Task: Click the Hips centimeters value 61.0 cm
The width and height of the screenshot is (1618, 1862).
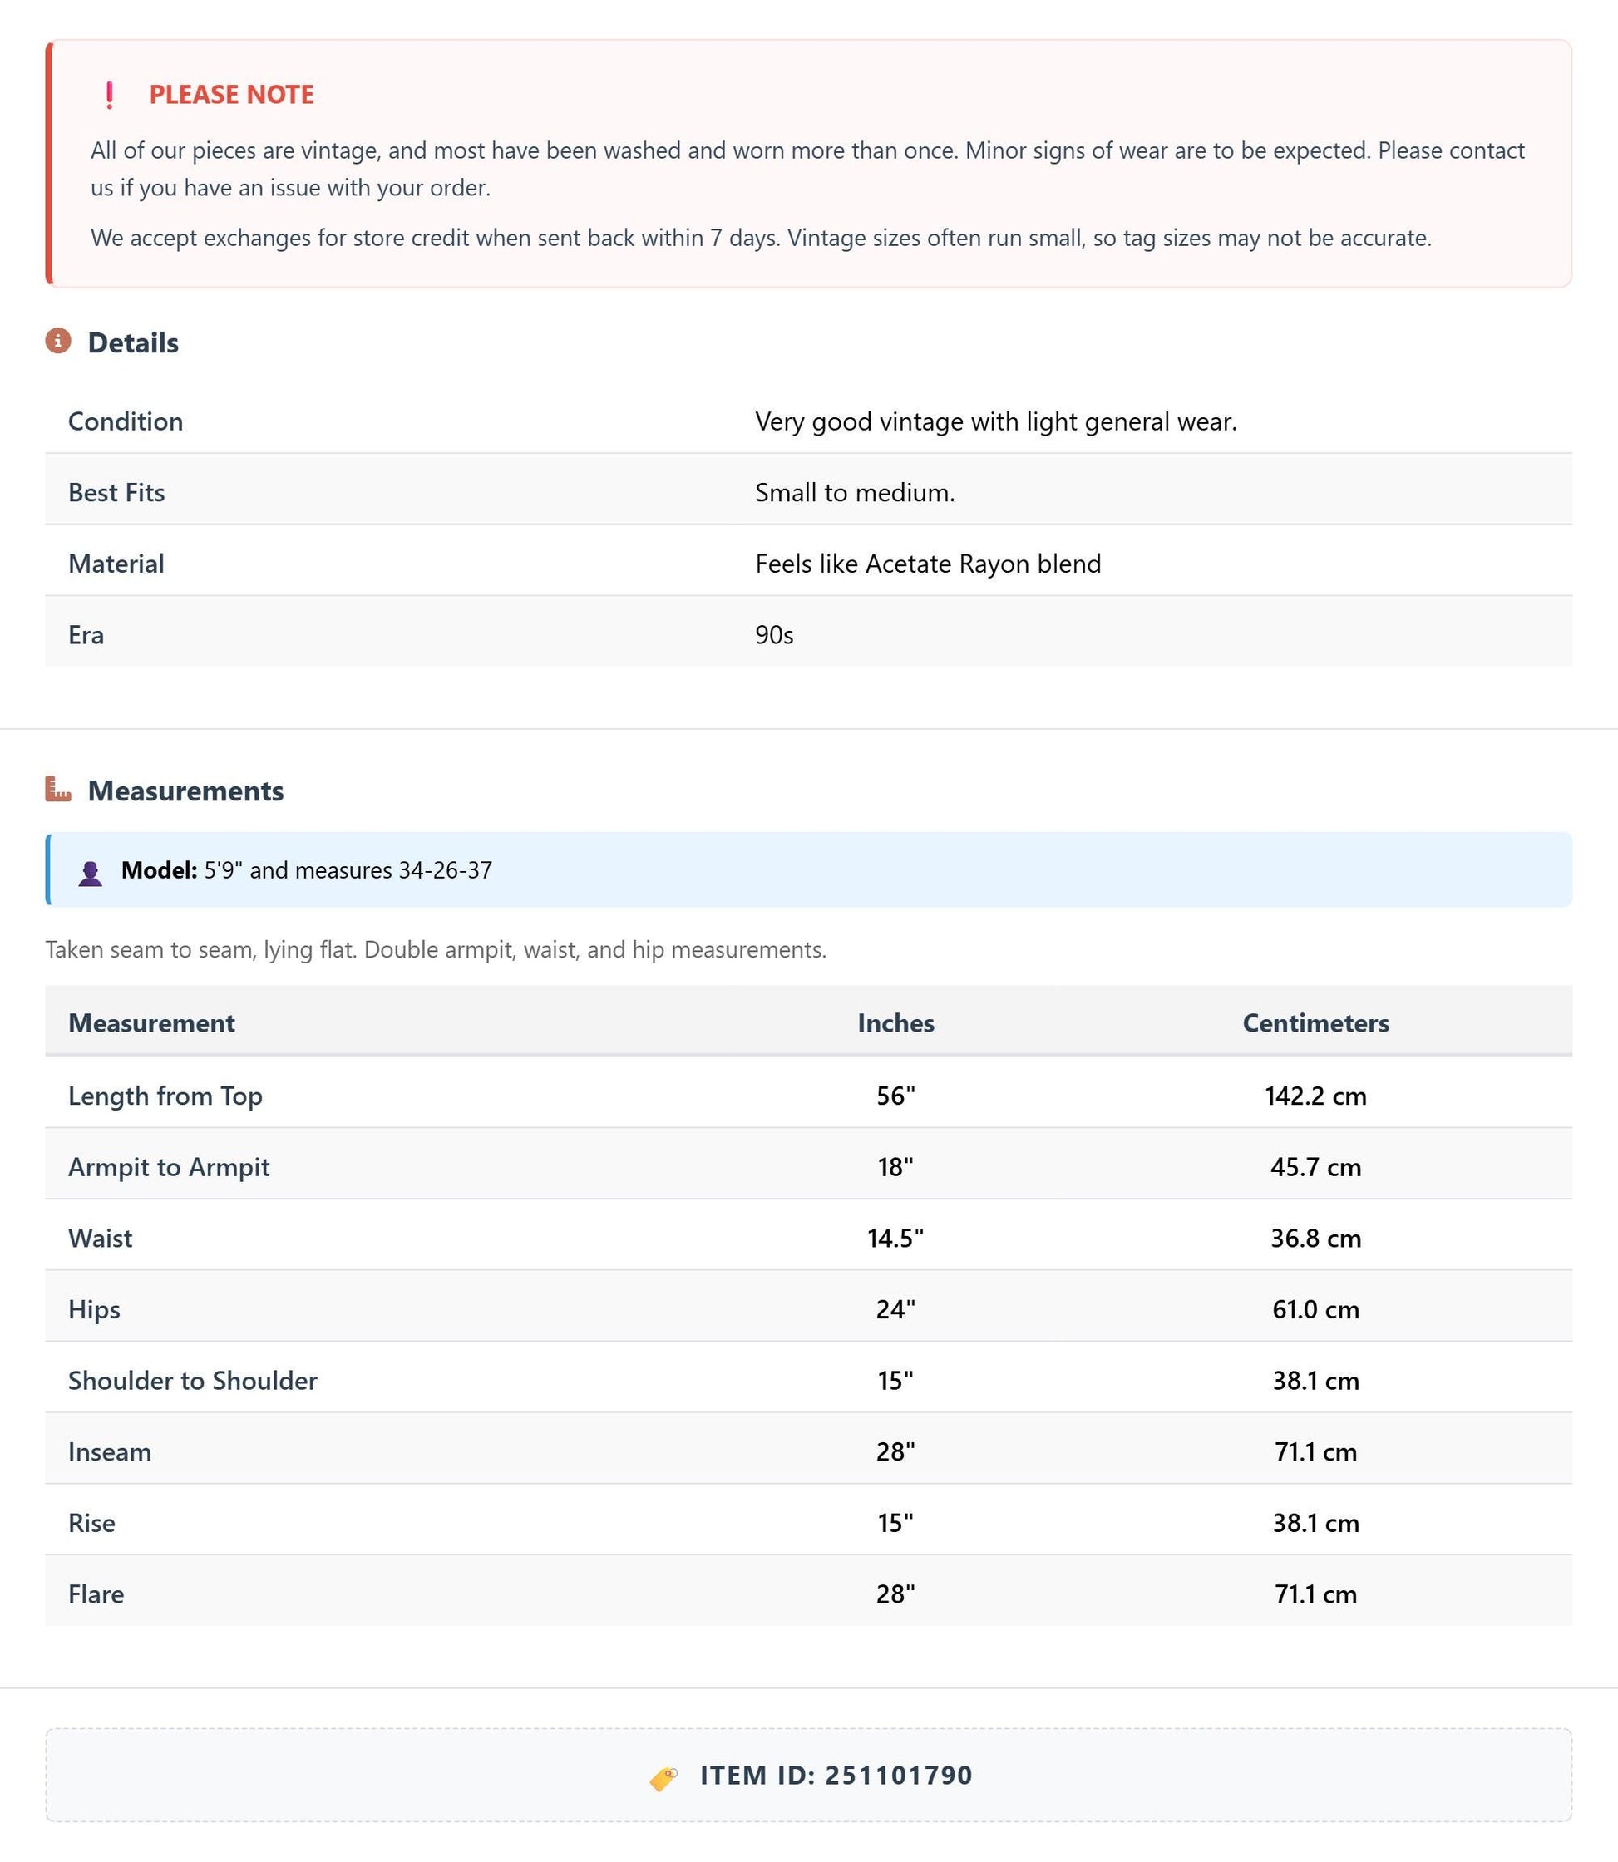Action: pyautogui.click(x=1315, y=1308)
